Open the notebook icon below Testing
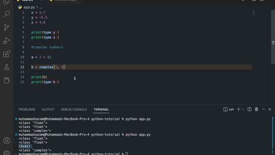Image resolution: width=275 pixels, height=155 pixels. (6, 81)
